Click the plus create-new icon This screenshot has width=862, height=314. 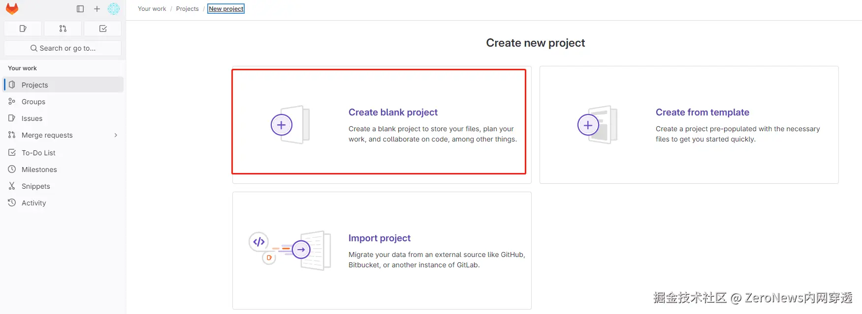coord(97,9)
